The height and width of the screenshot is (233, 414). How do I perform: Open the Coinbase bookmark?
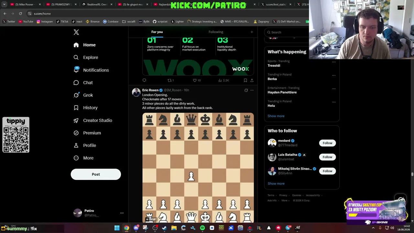point(111,22)
